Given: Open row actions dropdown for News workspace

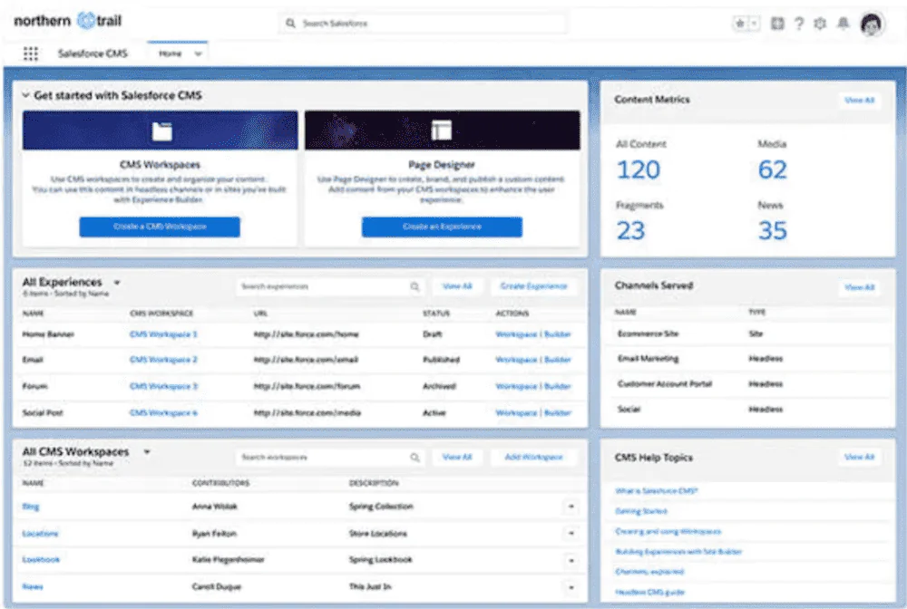Looking at the screenshot, I should click(571, 587).
